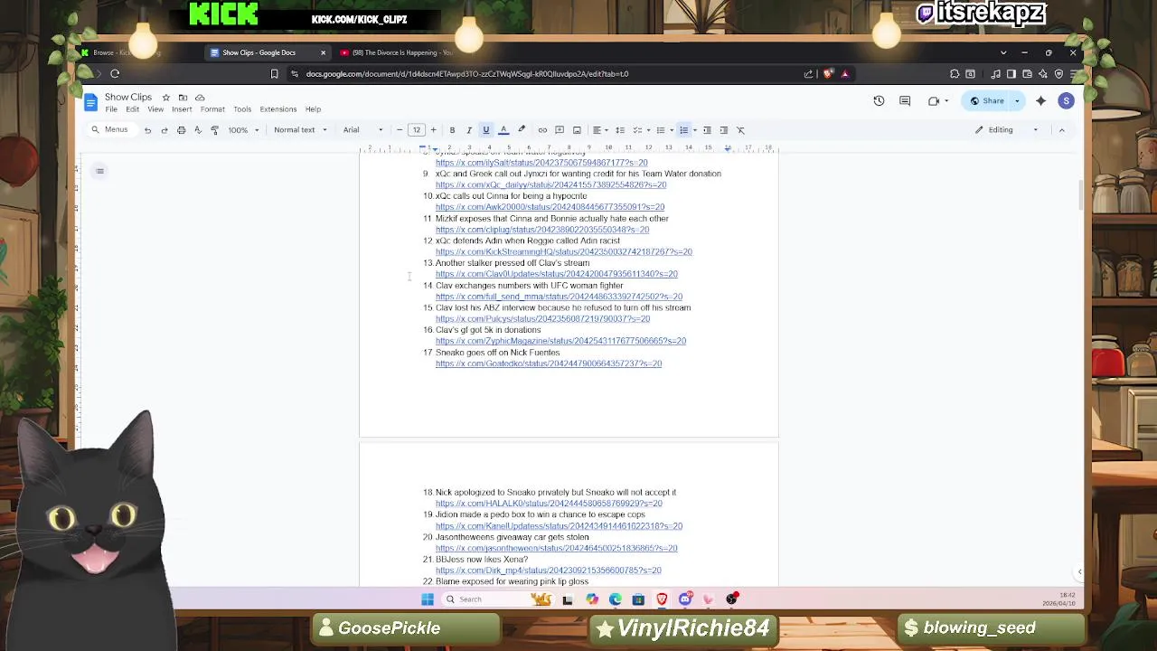Open the text color picker
1157x651 pixels.
[503, 130]
